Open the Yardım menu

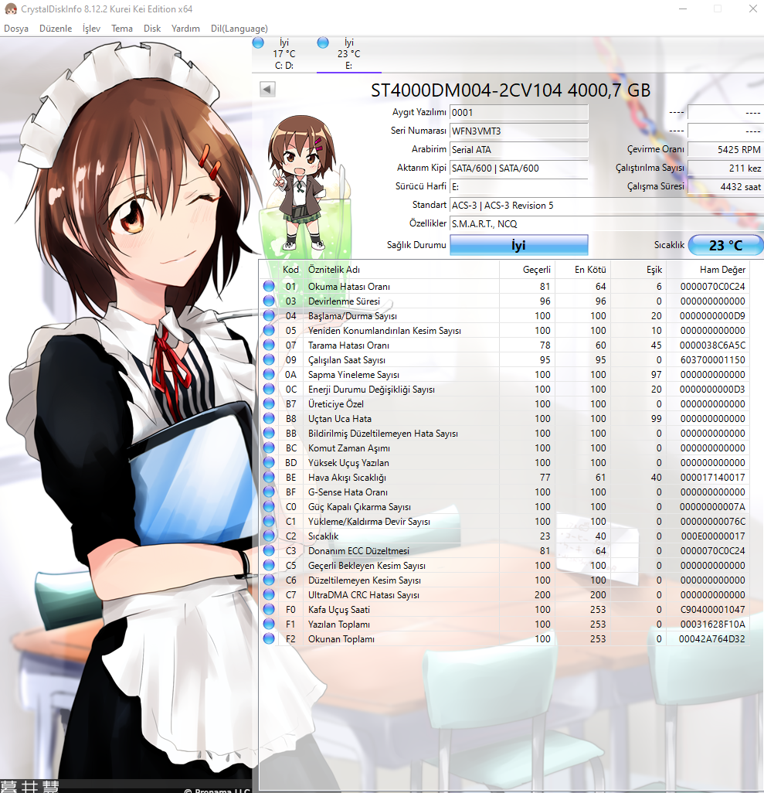[185, 29]
